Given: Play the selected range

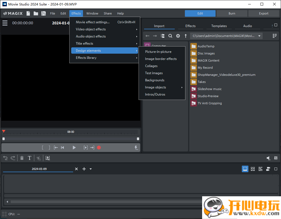Looking at the screenshot, I should (86, 148).
